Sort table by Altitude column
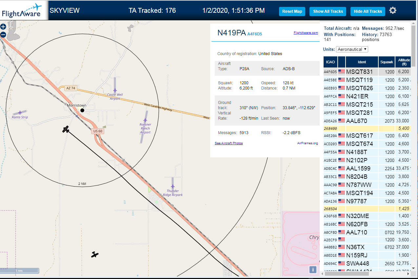418x279 pixels. point(403,62)
